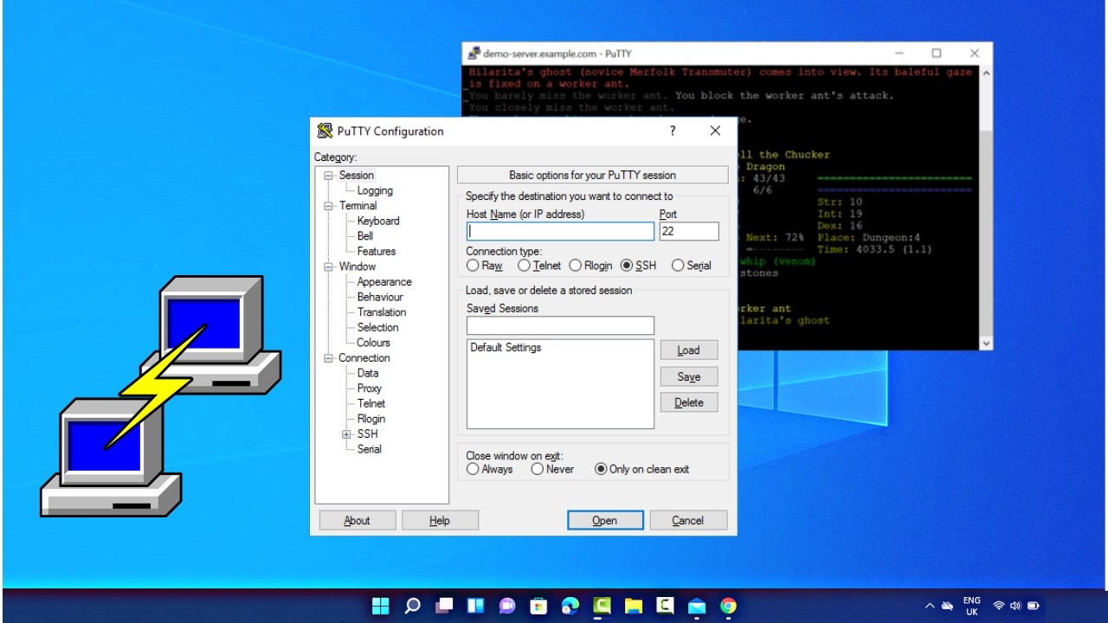The height and width of the screenshot is (623, 1108).
Task: Click the terminal scrollbar down arrow
Action: click(986, 344)
